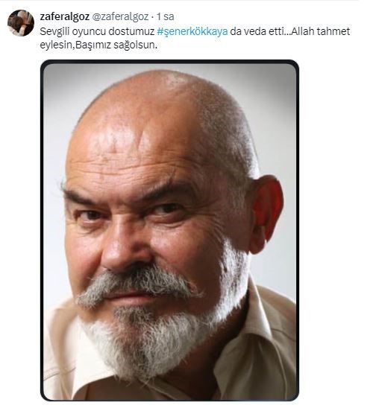373x411 pixels.
Task: Open the zaferalgoz profile avatar
Action: click(21, 23)
